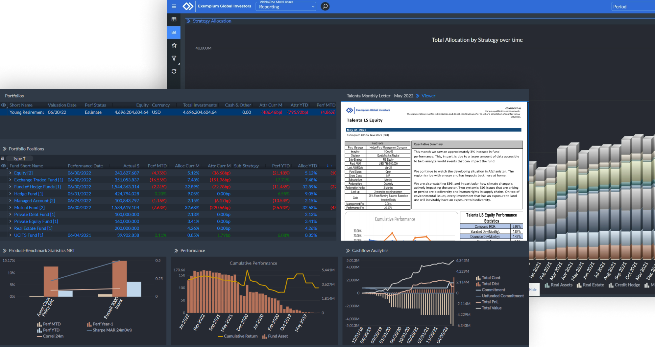Expand the Mutual Fund [2] row
This screenshot has height=347, width=655.
tap(10, 207)
